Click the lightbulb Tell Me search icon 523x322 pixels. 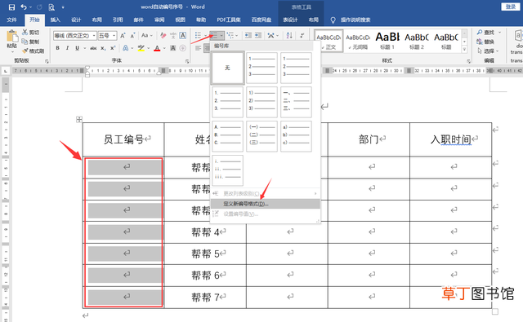(333, 20)
